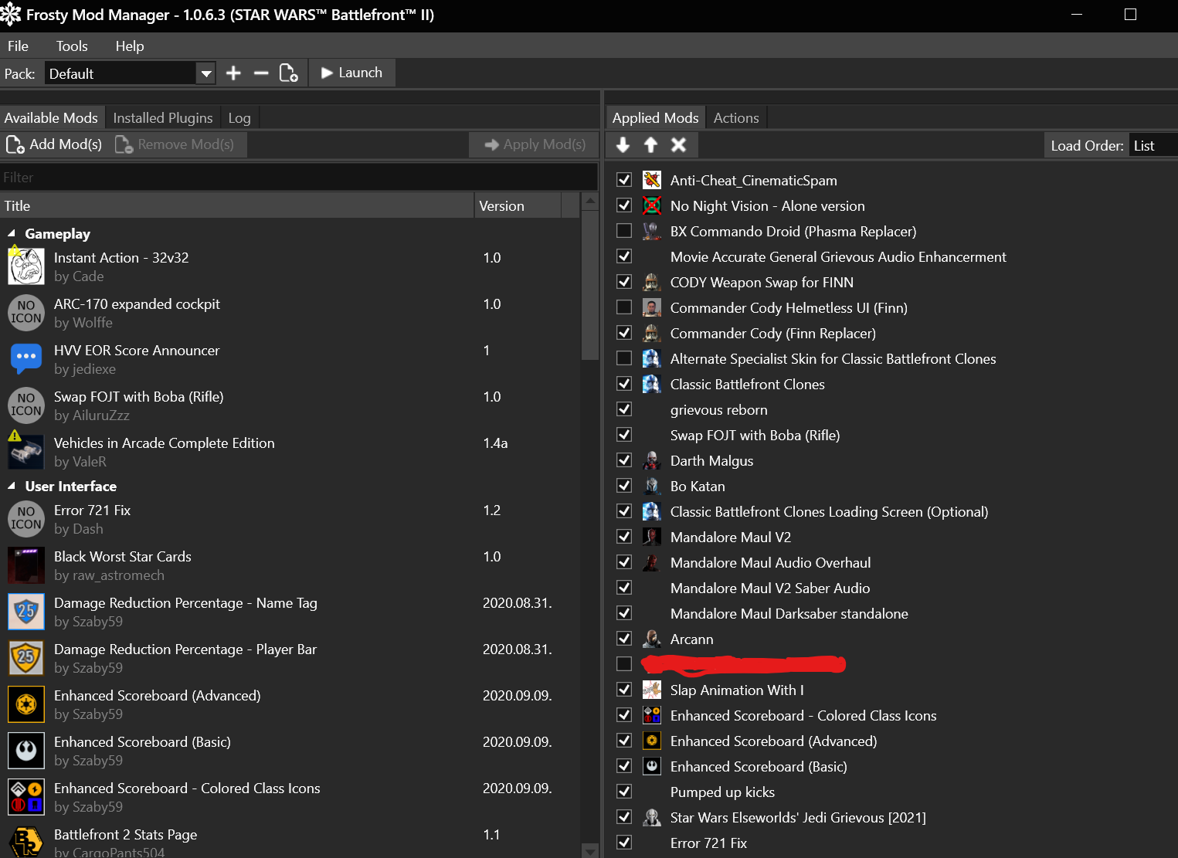Select Instant Action 32v32 mod icon

point(26,266)
